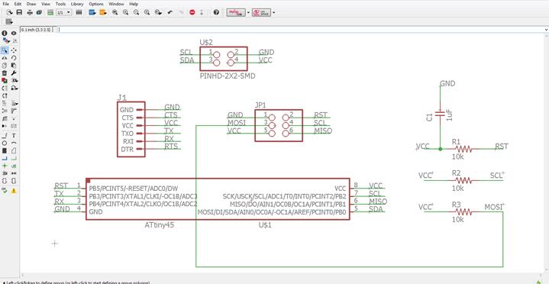Run the orange ULP icon

pos(103,12)
